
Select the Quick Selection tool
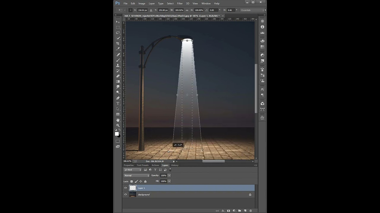coord(118,38)
